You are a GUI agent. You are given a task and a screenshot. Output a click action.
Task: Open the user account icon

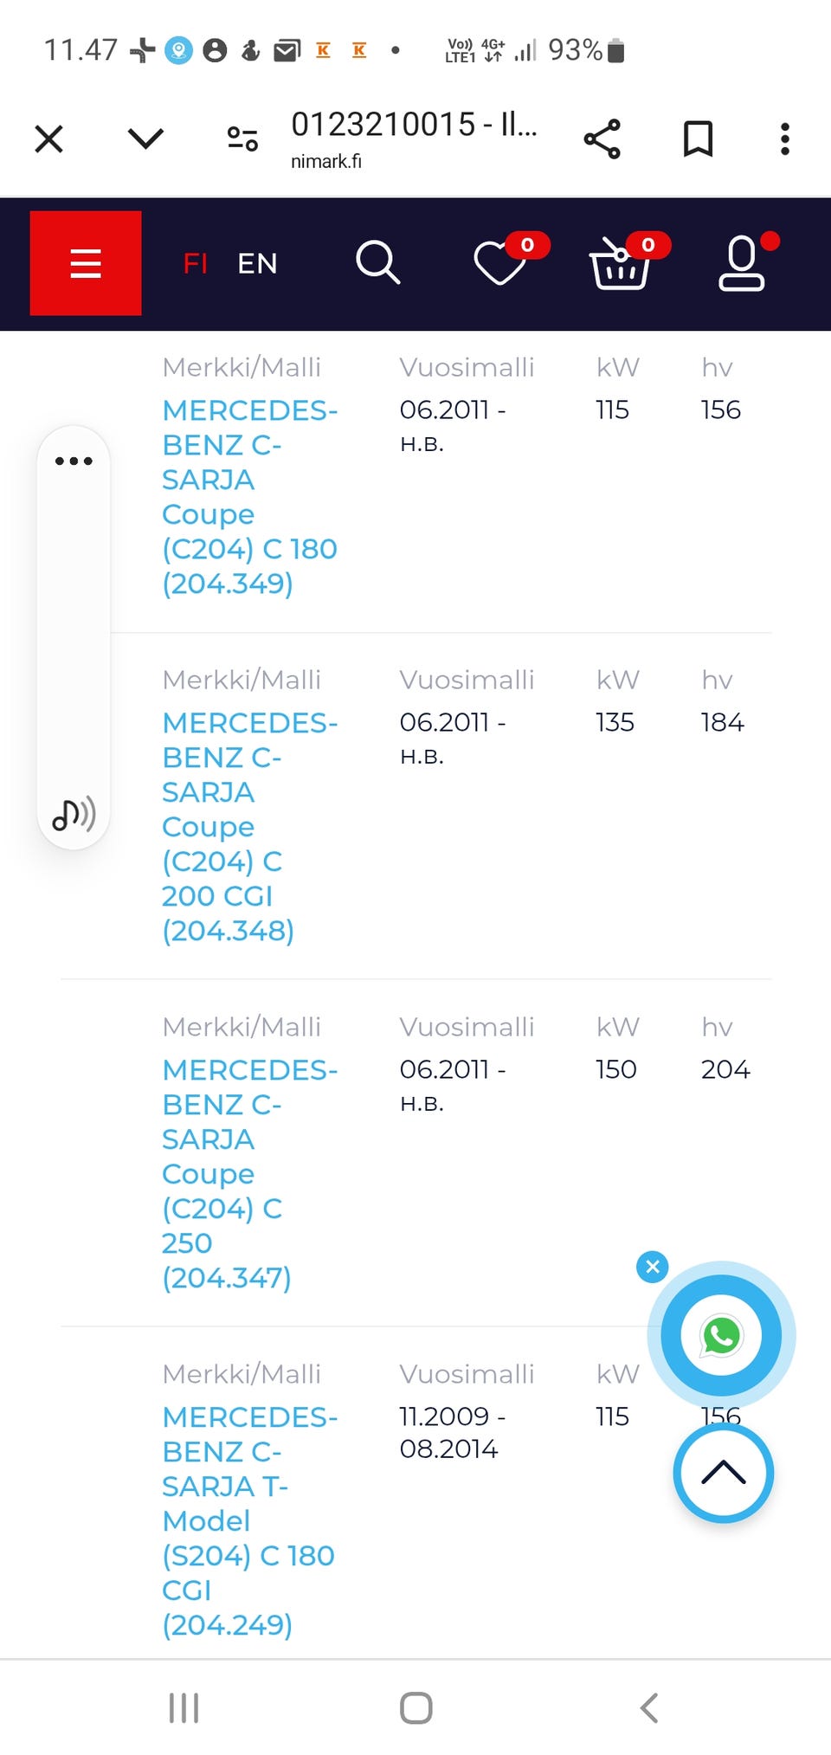click(x=742, y=263)
